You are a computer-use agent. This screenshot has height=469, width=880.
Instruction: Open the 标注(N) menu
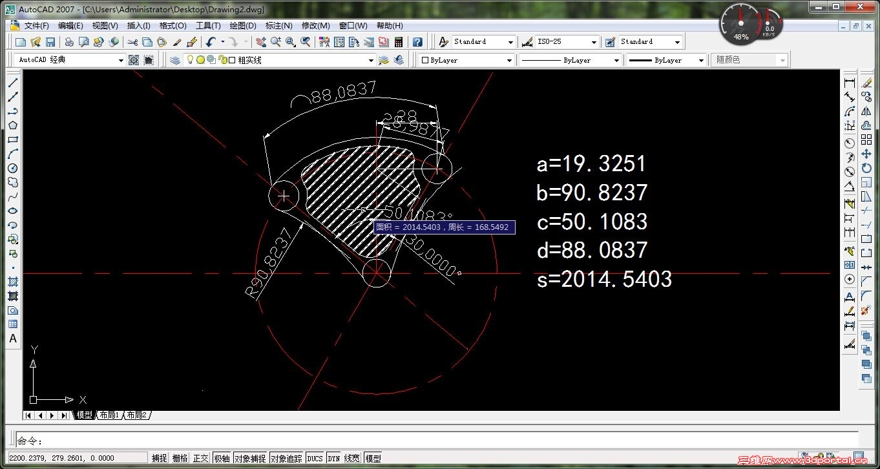tap(278, 26)
